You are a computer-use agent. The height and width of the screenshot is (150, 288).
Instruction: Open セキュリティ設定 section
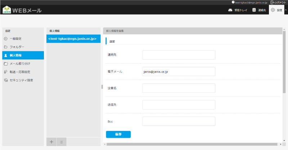21,80
